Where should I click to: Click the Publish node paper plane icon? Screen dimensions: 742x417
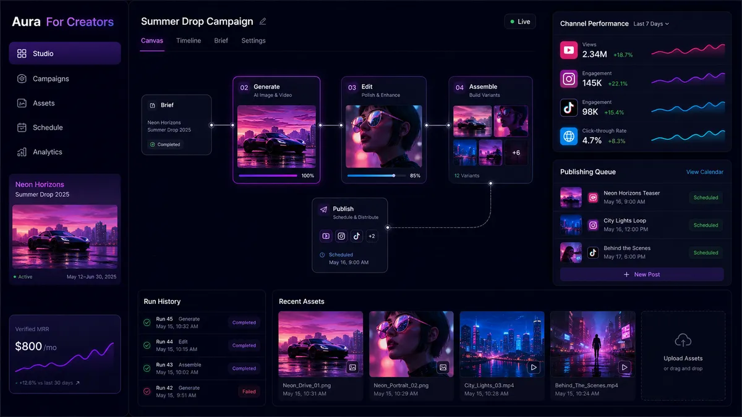coord(323,209)
